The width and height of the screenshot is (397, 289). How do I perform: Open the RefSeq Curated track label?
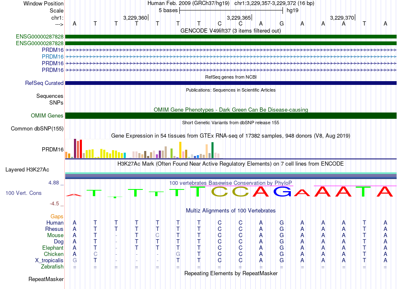coord(44,83)
